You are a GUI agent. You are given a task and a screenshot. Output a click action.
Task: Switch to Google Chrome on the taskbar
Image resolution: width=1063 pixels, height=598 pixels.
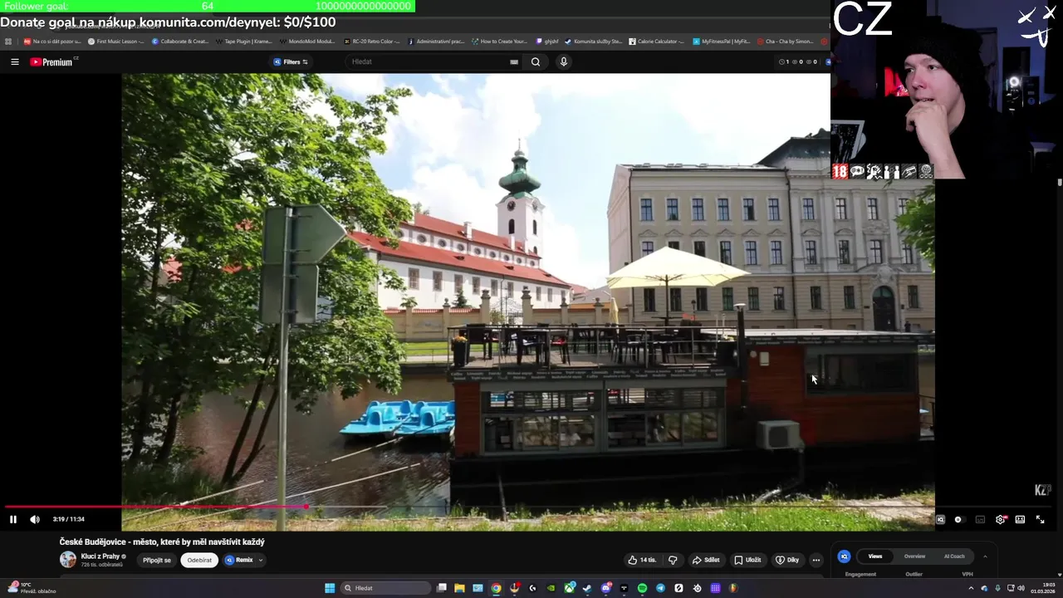(496, 588)
